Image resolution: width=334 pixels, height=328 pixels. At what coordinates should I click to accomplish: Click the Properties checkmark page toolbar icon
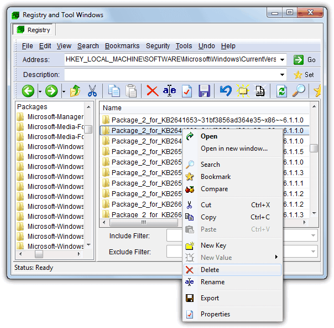[187, 91]
